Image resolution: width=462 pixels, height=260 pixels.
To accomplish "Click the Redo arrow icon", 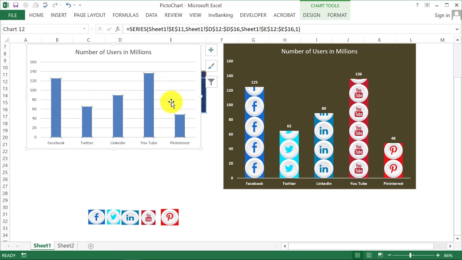I will pyautogui.click(x=55, y=5).
